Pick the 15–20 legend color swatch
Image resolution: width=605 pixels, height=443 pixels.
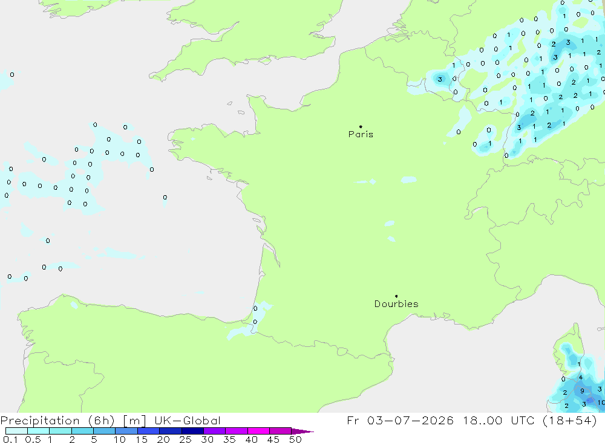pyautogui.click(x=148, y=431)
